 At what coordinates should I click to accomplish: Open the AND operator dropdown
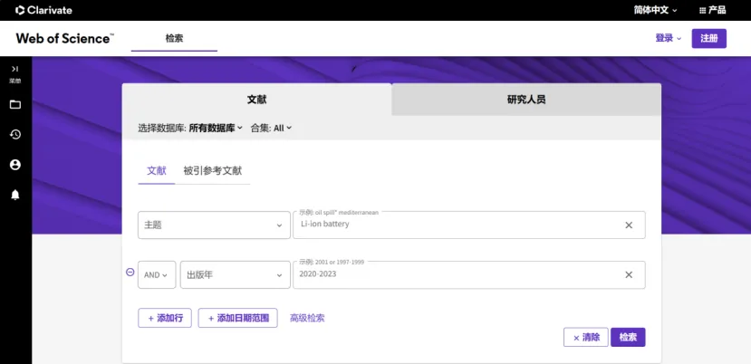157,275
